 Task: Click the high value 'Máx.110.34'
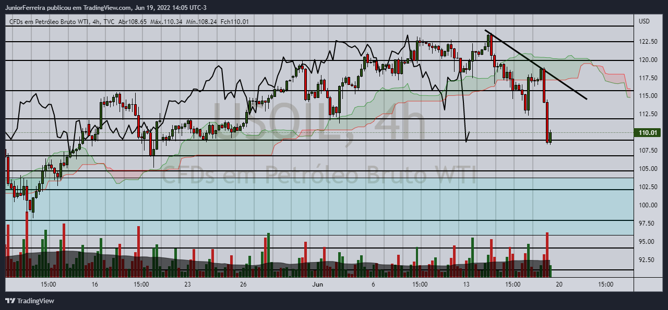click(x=166, y=21)
